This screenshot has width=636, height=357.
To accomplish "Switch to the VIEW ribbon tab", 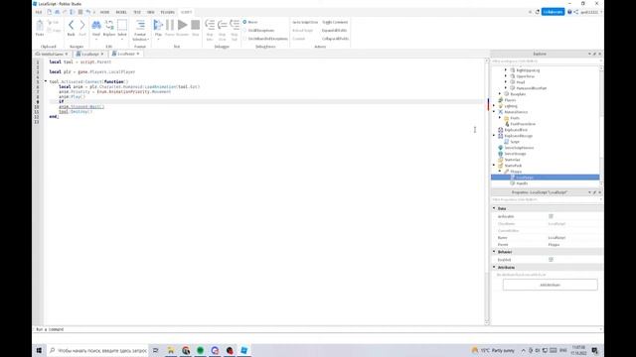I will (x=150, y=12).
